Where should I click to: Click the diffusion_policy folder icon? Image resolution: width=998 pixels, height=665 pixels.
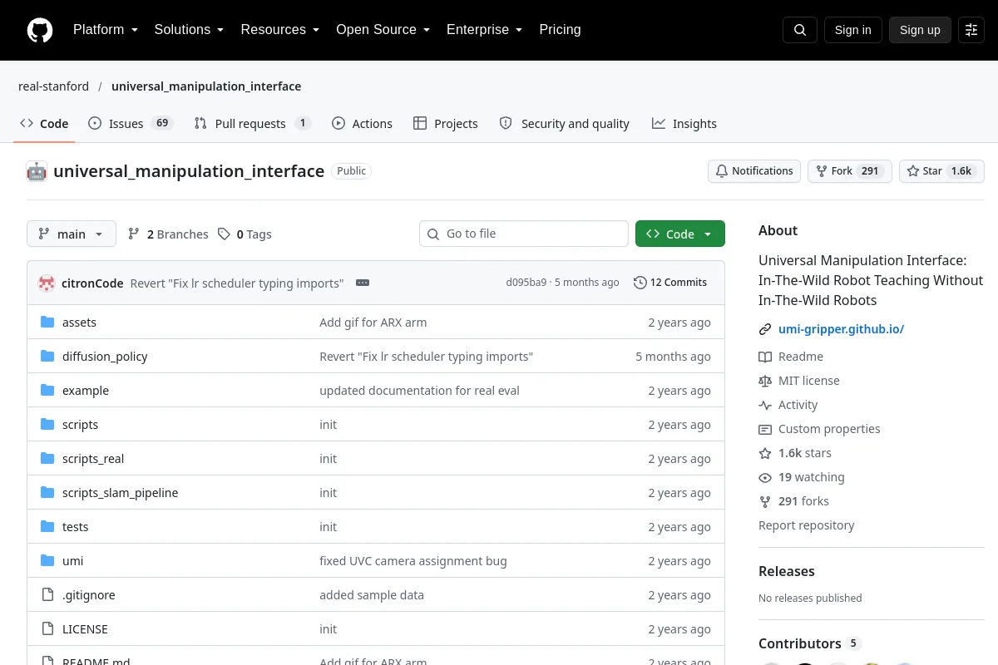tap(47, 357)
